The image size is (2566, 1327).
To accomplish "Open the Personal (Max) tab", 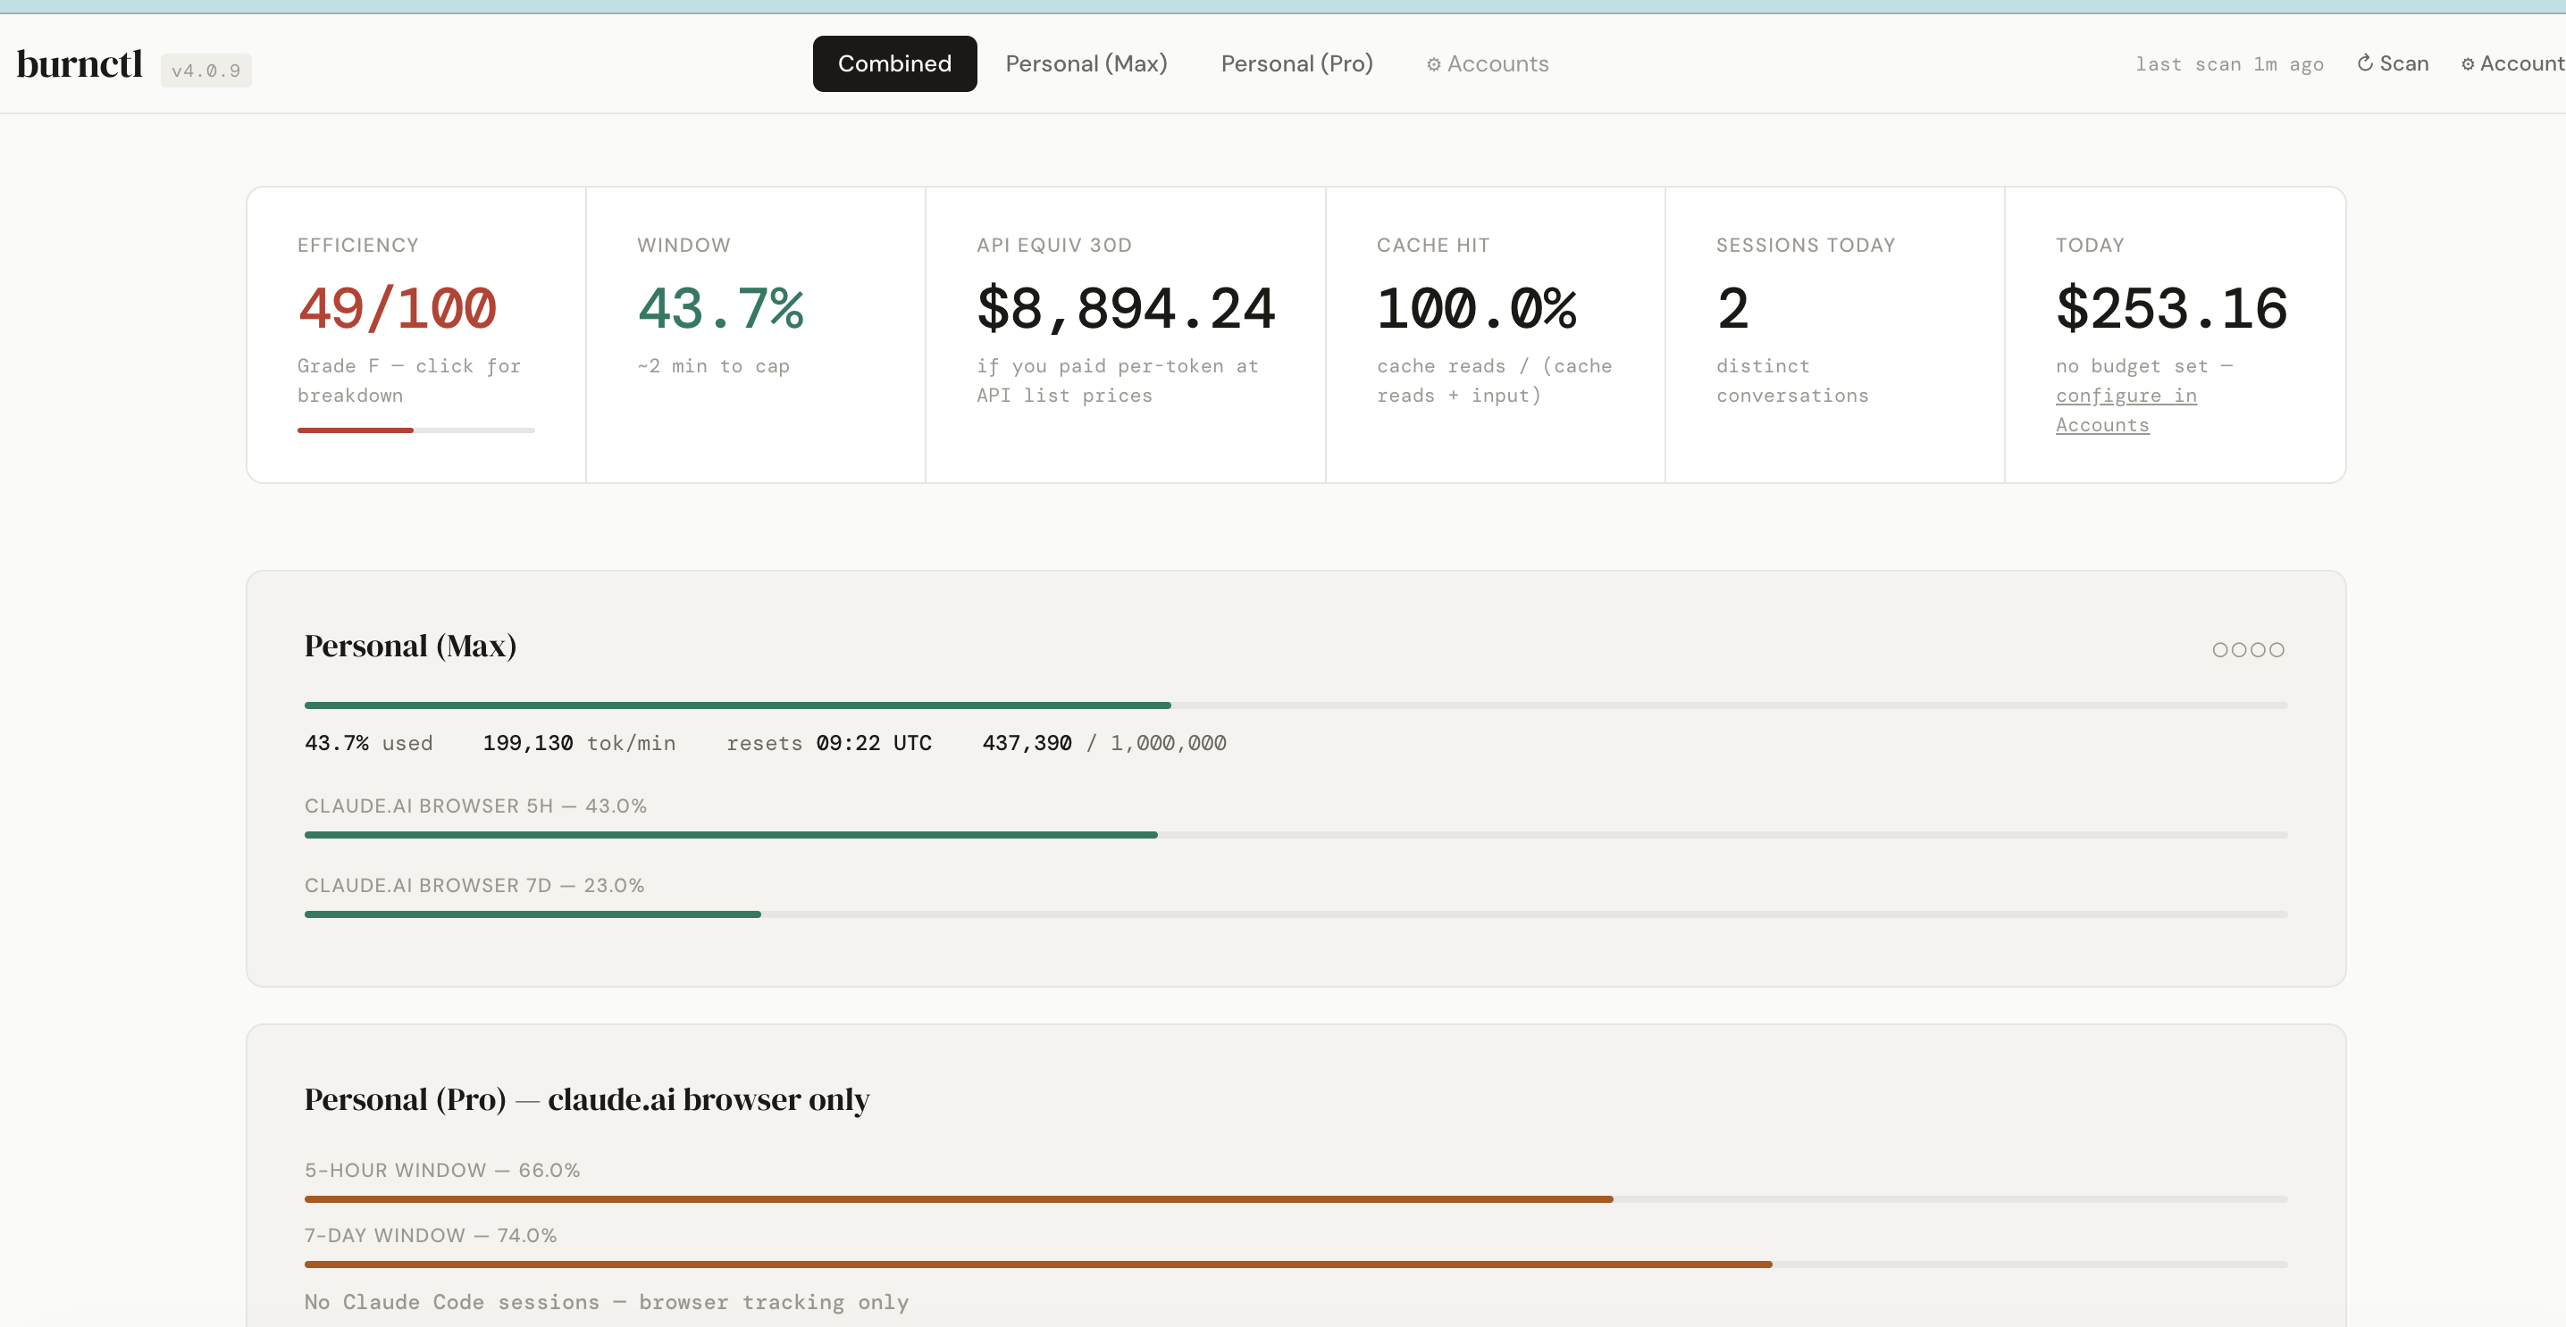I will pyautogui.click(x=1086, y=63).
